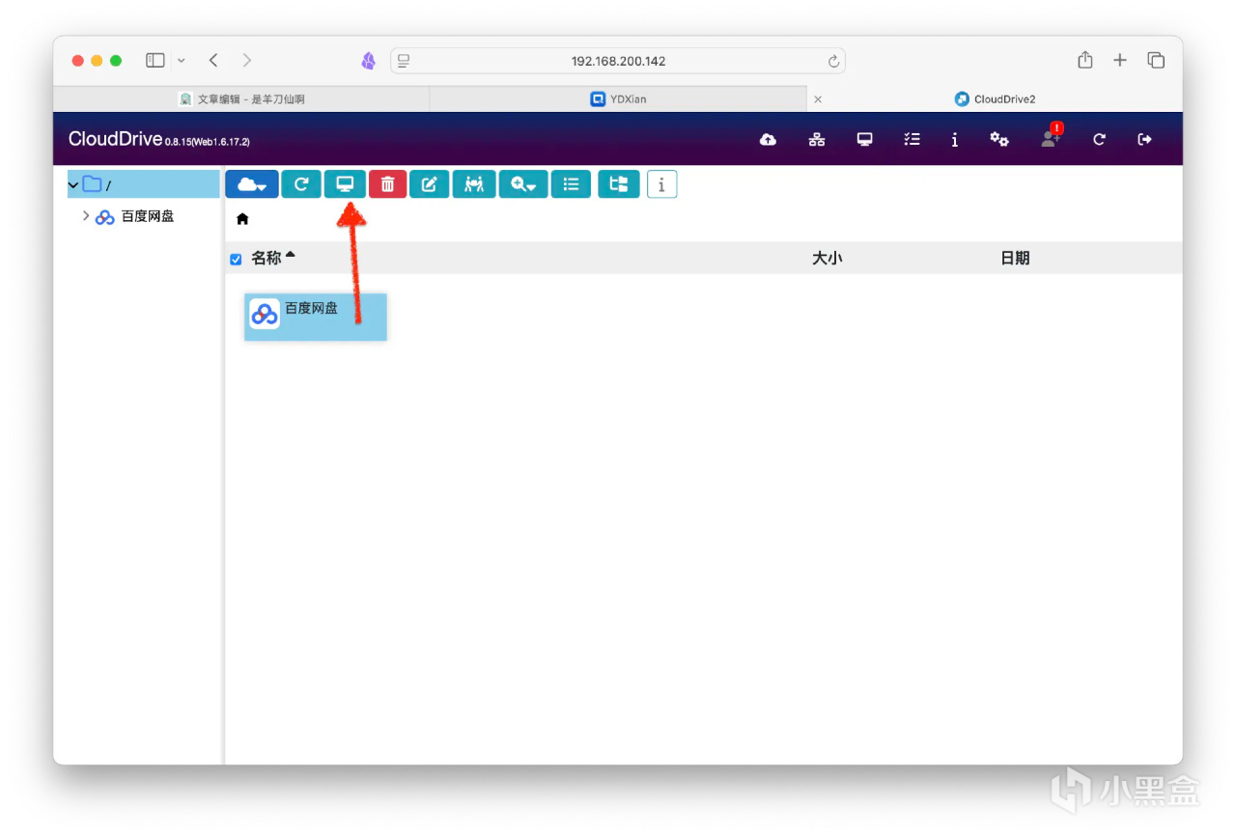Image resolution: width=1236 pixels, height=835 pixels.
Task: Click the monitor icon in the dark header
Action: click(x=865, y=139)
